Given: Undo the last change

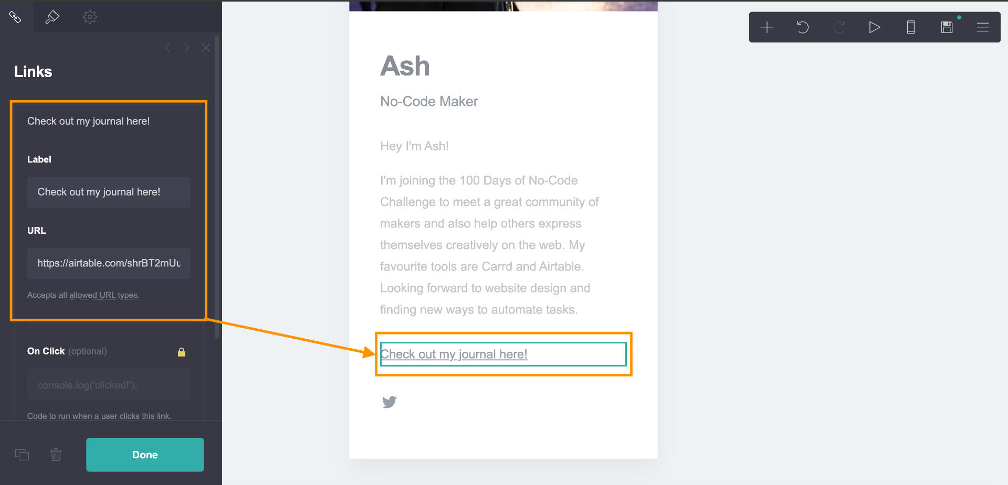Looking at the screenshot, I should tap(803, 27).
